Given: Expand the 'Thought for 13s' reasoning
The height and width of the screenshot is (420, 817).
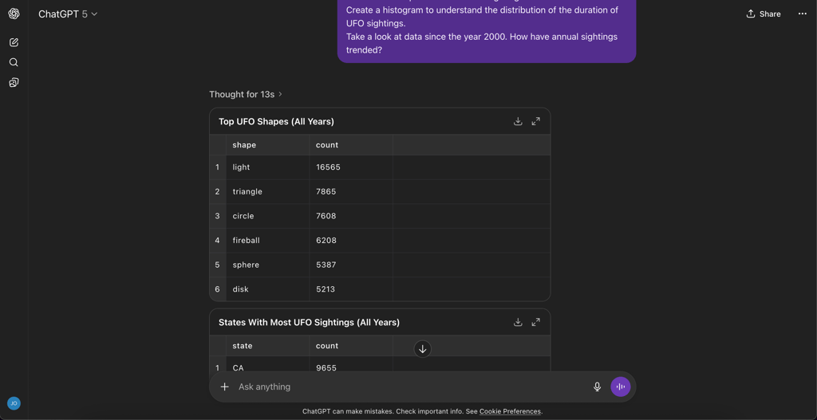Looking at the screenshot, I should [x=246, y=94].
